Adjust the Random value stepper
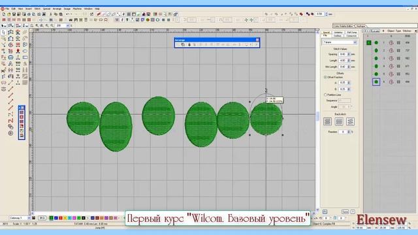Image resolution: width=418 pixels, height=235 pixels. click(349, 132)
